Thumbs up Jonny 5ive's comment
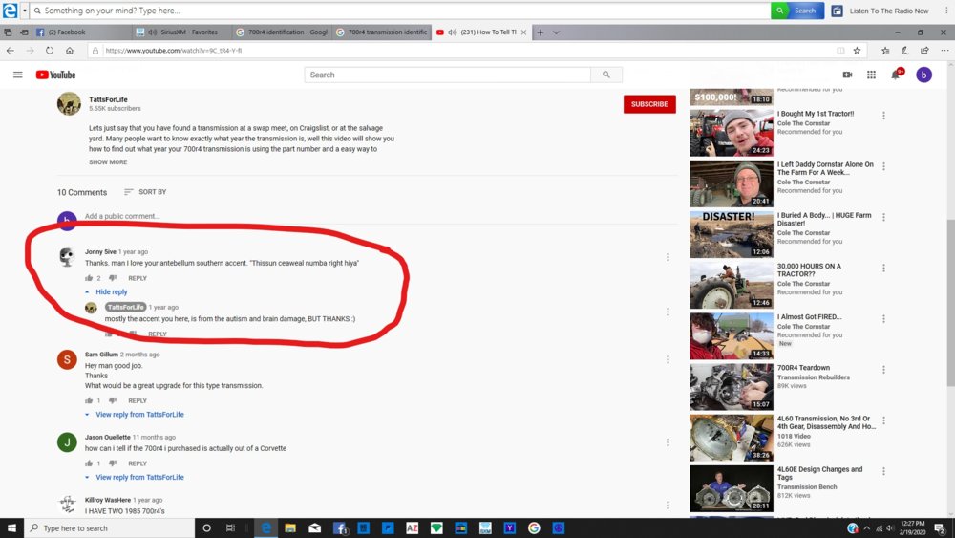 click(89, 278)
